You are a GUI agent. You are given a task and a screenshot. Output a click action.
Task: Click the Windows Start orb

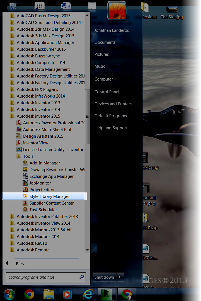pyautogui.click(x=9, y=294)
